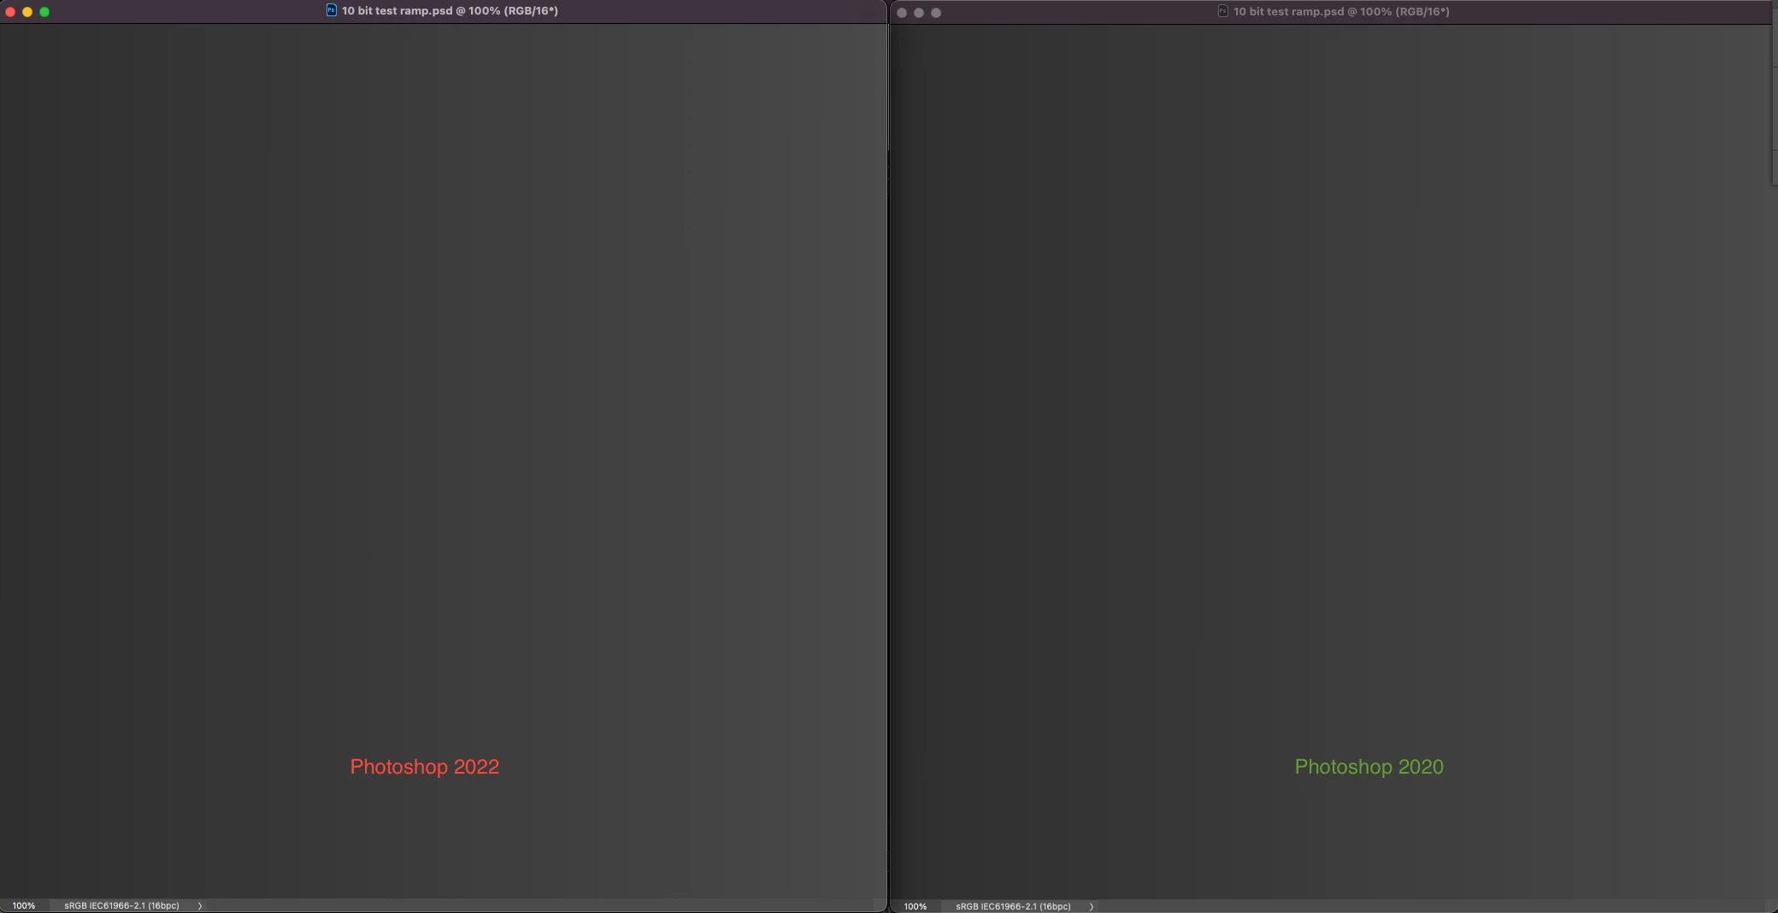Open the status bar chevron menu in the Photoshop 2022 window

(x=200, y=905)
